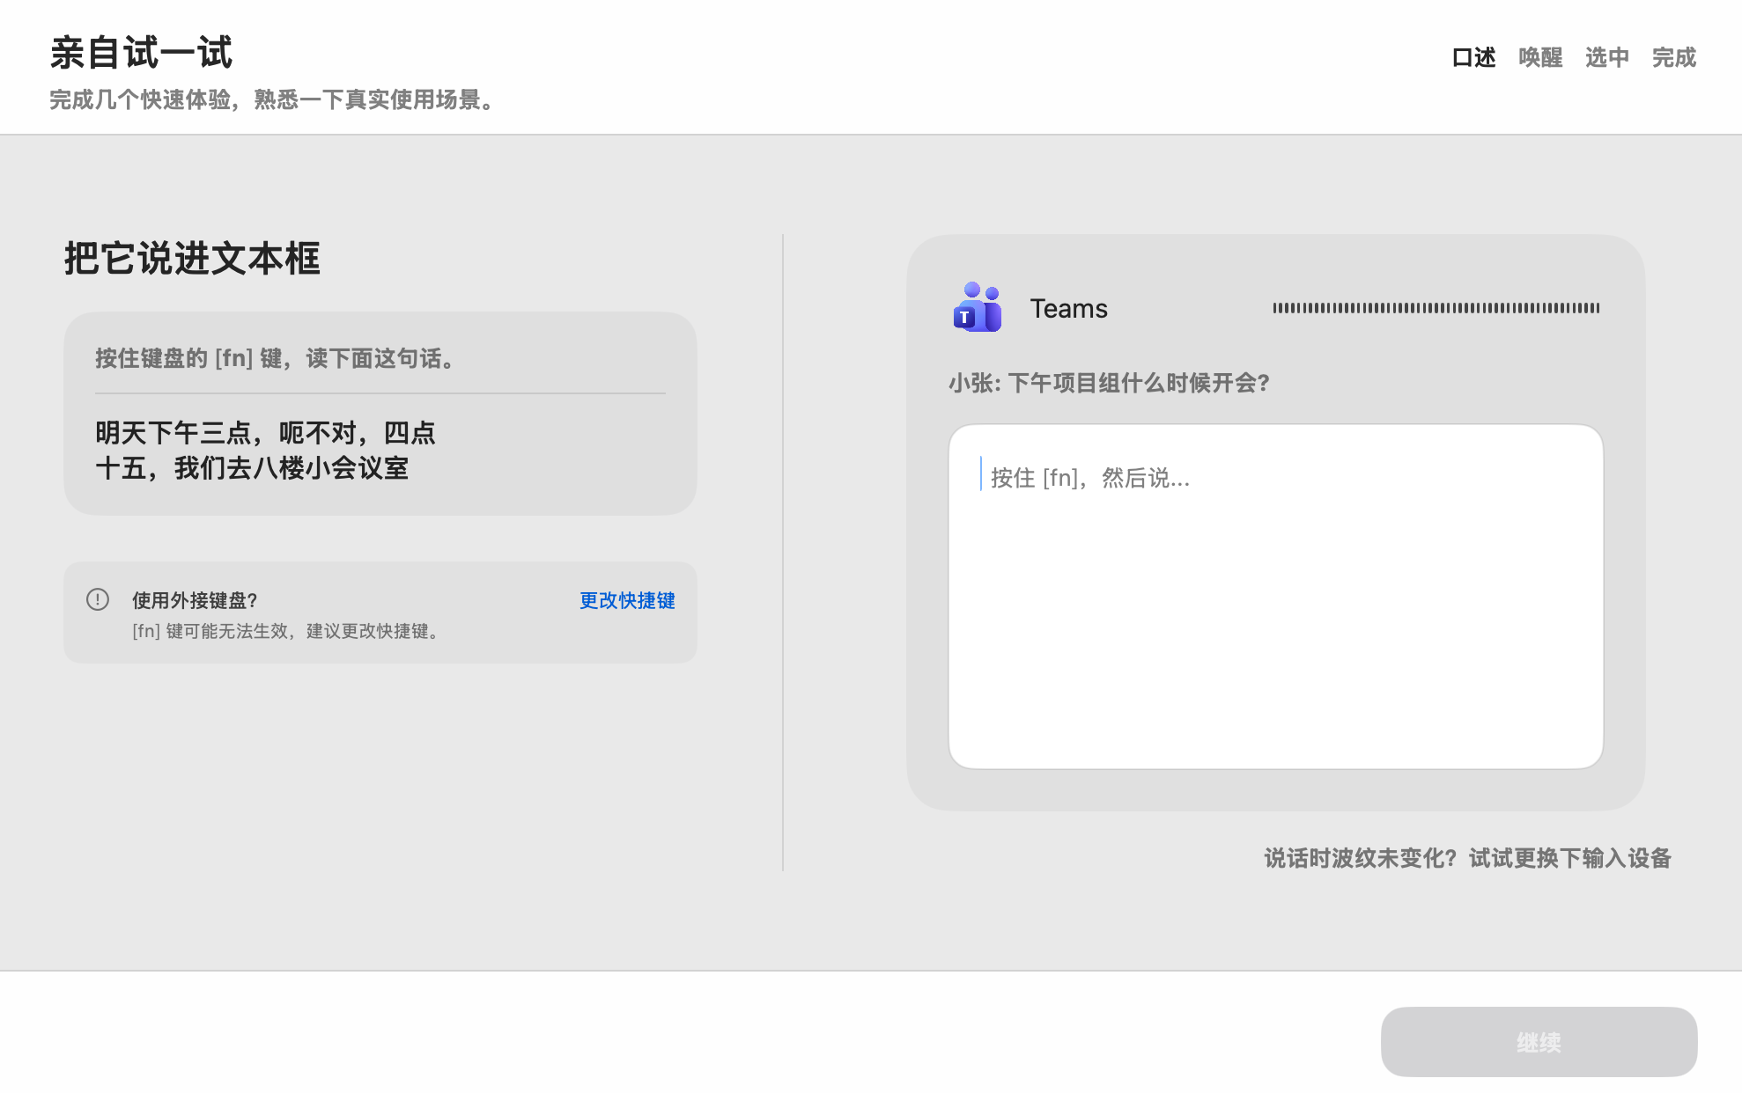This screenshot has width=1742, height=1093.
Task: Select the 选中 step tab
Action: 1607,58
